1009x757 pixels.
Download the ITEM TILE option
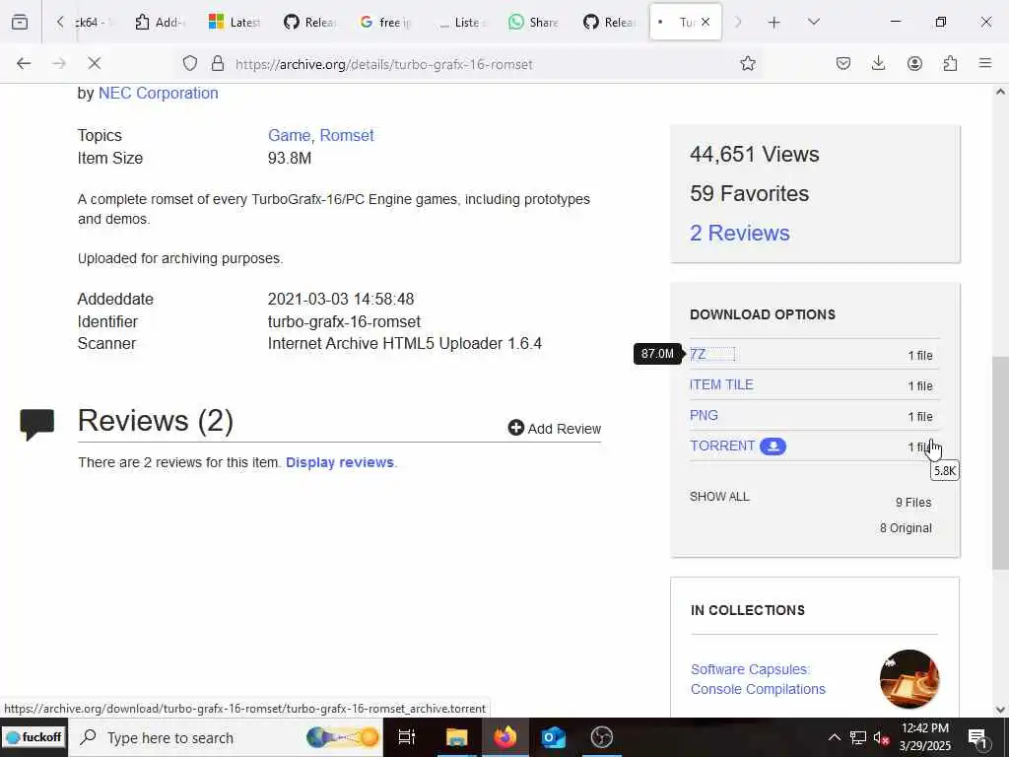pyautogui.click(x=721, y=384)
